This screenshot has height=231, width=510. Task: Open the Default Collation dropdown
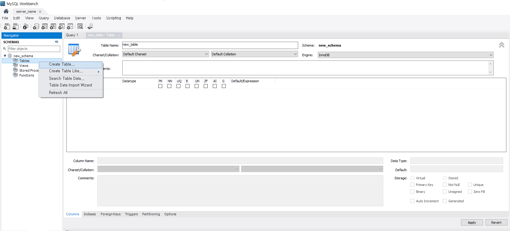pyautogui.click(x=254, y=54)
